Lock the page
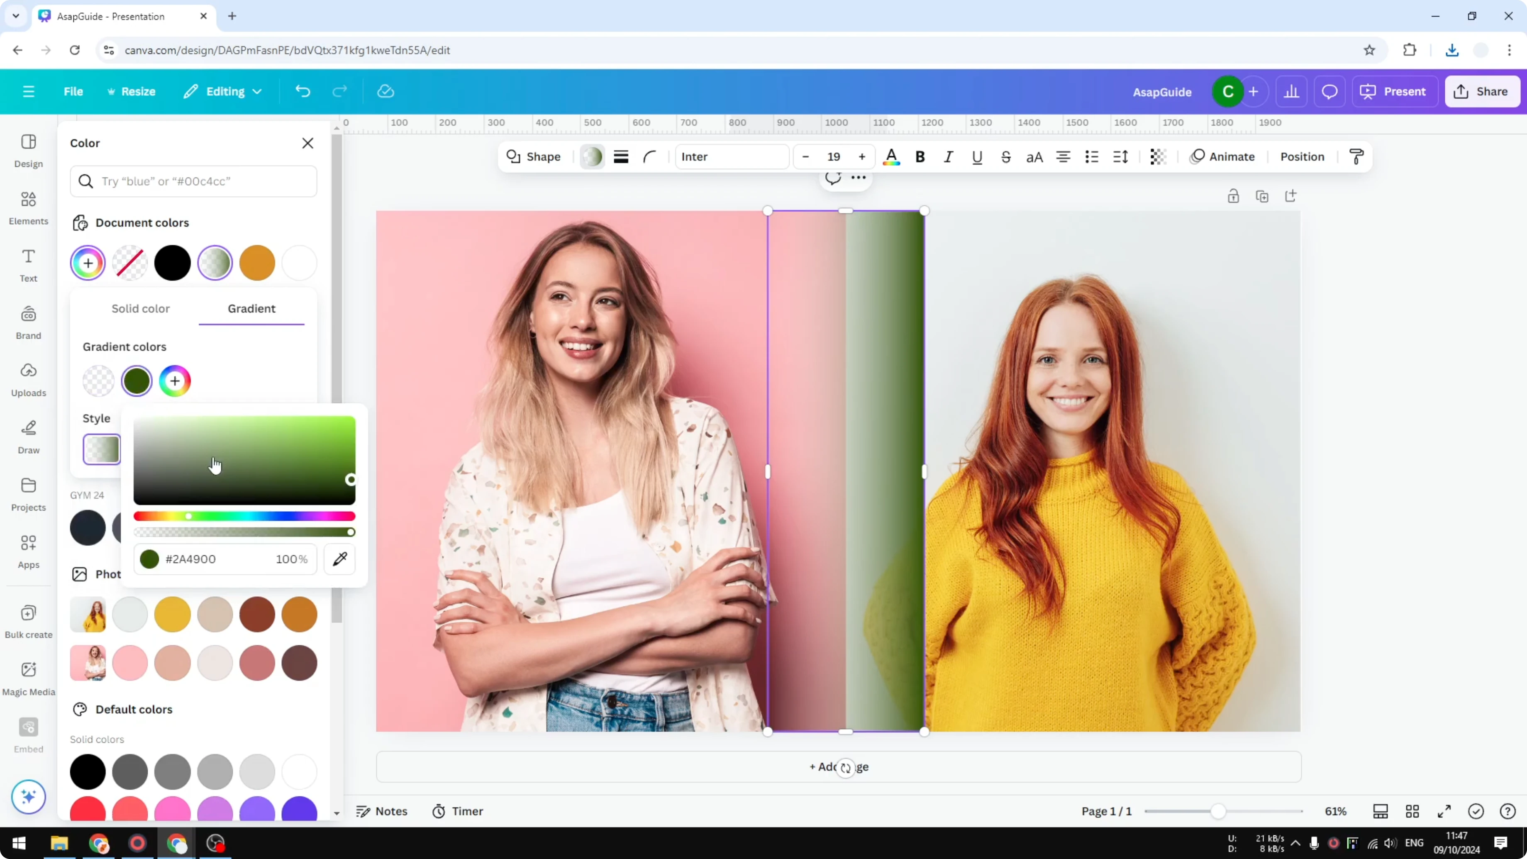Image resolution: width=1527 pixels, height=859 pixels. point(1233,196)
